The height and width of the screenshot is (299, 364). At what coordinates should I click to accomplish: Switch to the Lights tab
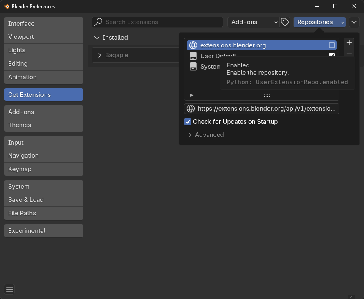(44, 50)
